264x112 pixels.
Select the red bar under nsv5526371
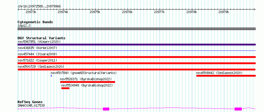coord(88,82)
